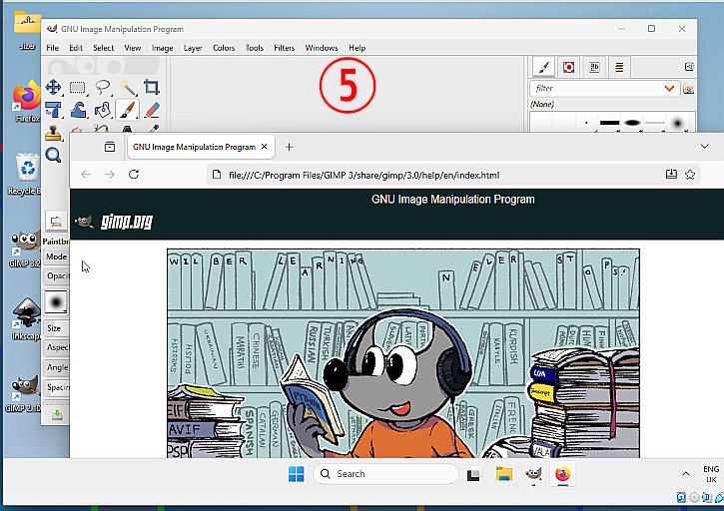
Task: Activate the Fuzzy Select wand tool
Action: coord(128,87)
